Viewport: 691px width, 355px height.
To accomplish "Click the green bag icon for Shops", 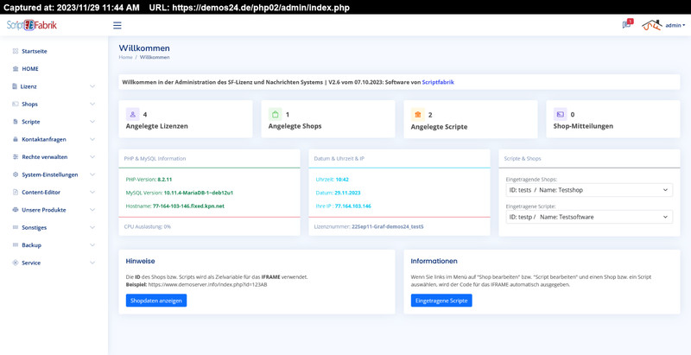I will [x=275, y=115].
